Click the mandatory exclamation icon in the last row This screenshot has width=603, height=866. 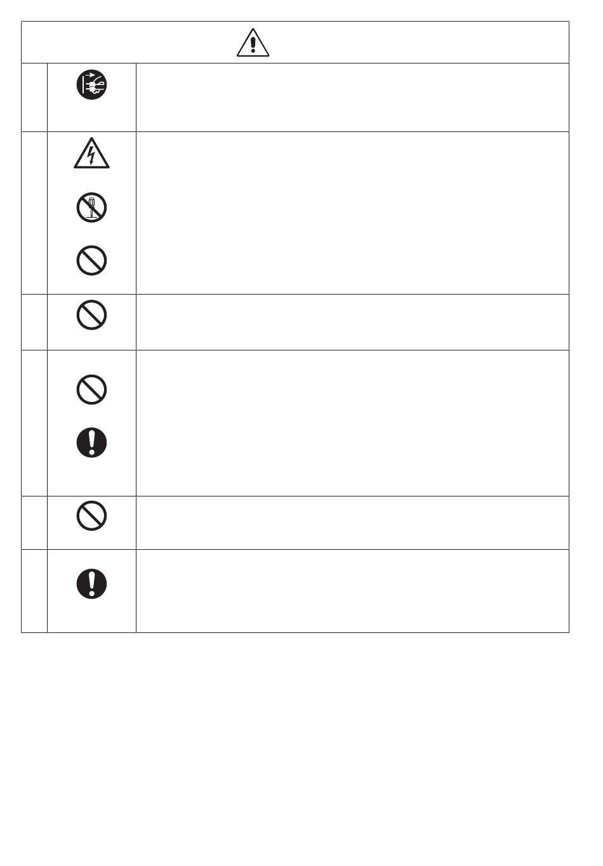point(92,583)
